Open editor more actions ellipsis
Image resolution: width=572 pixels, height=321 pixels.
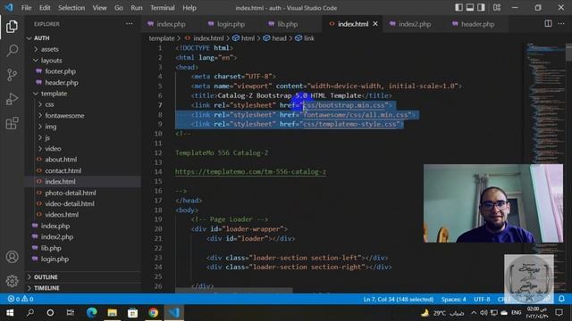[x=561, y=24]
